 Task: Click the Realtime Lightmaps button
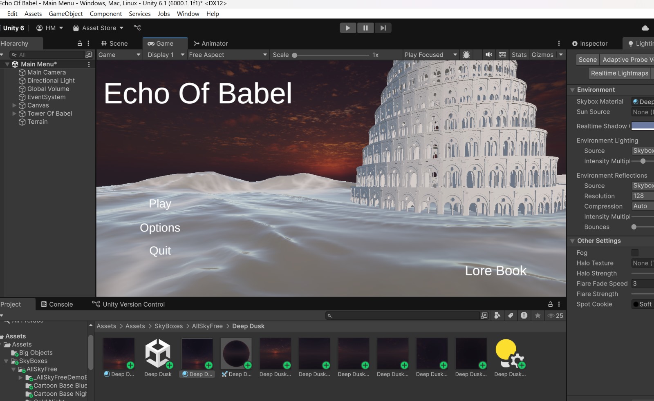pos(620,73)
